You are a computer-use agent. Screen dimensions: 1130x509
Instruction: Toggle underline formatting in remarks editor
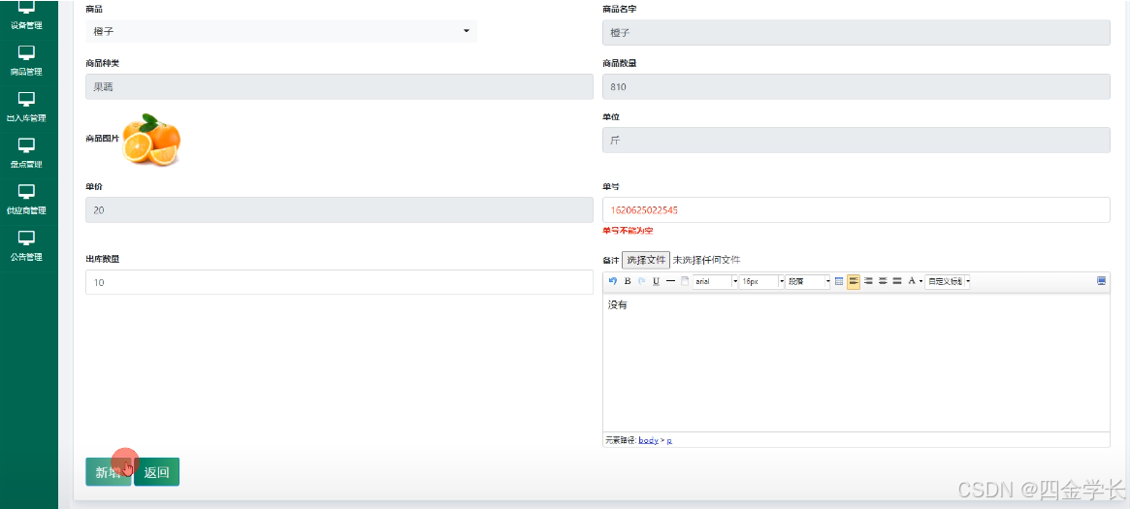[x=656, y=281]
